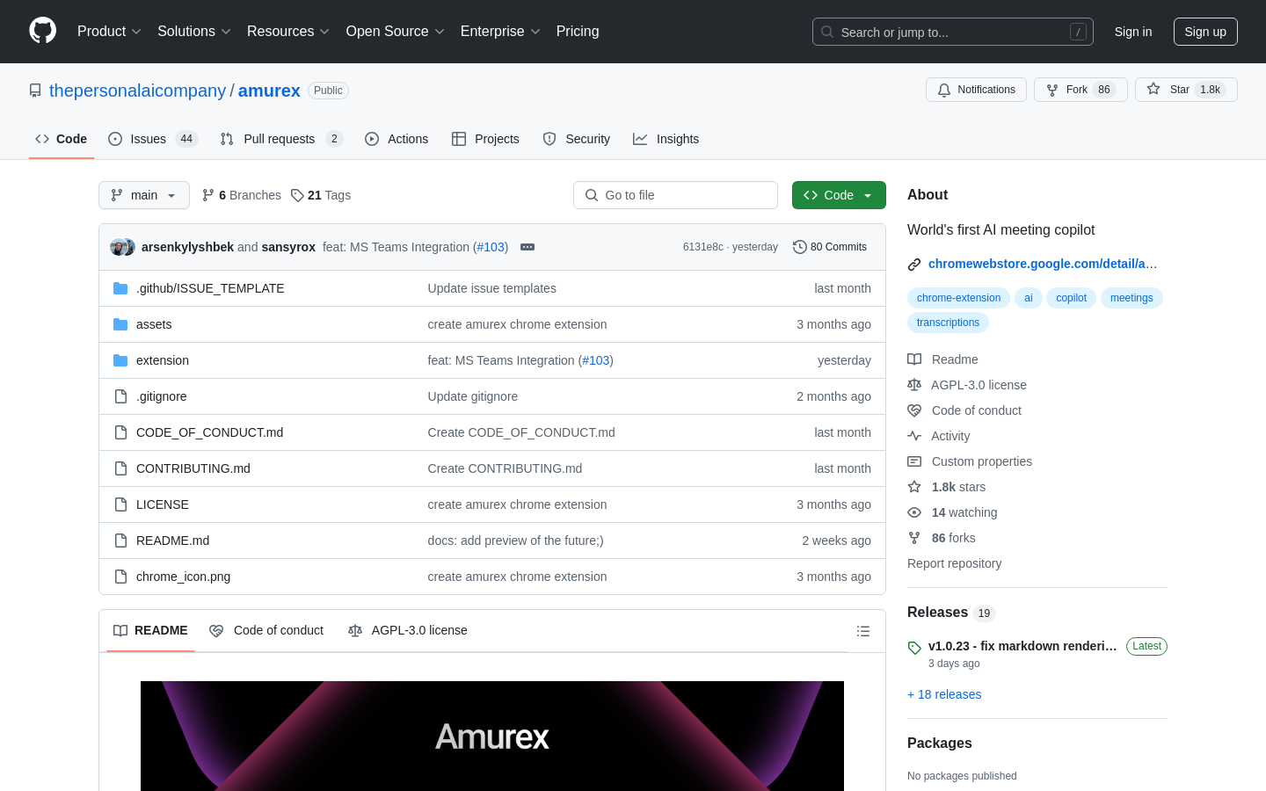Click the Sign in link
Viewport: 1266px width, 791px height.
(1133, 32)
